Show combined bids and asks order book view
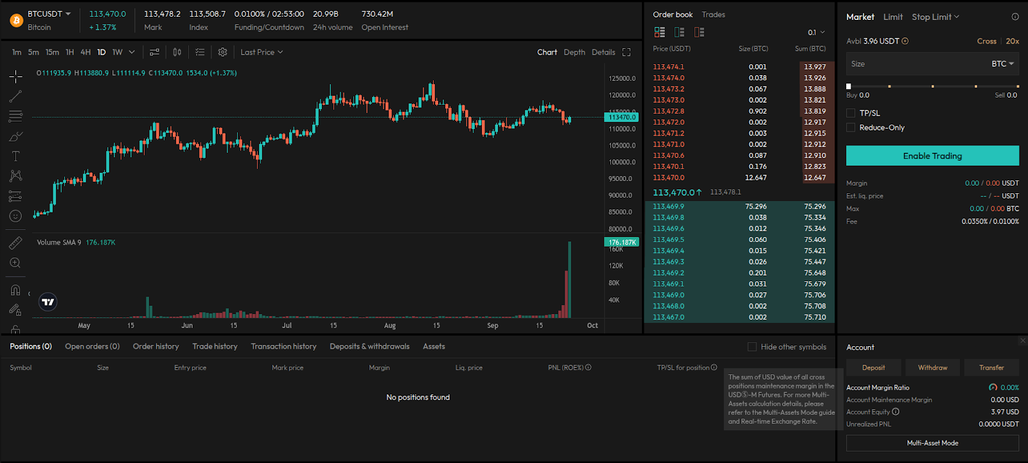This screenshot has width=1028, height=463. 659,32
